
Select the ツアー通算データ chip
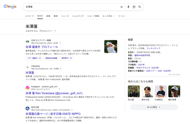(x=34, y=58)
